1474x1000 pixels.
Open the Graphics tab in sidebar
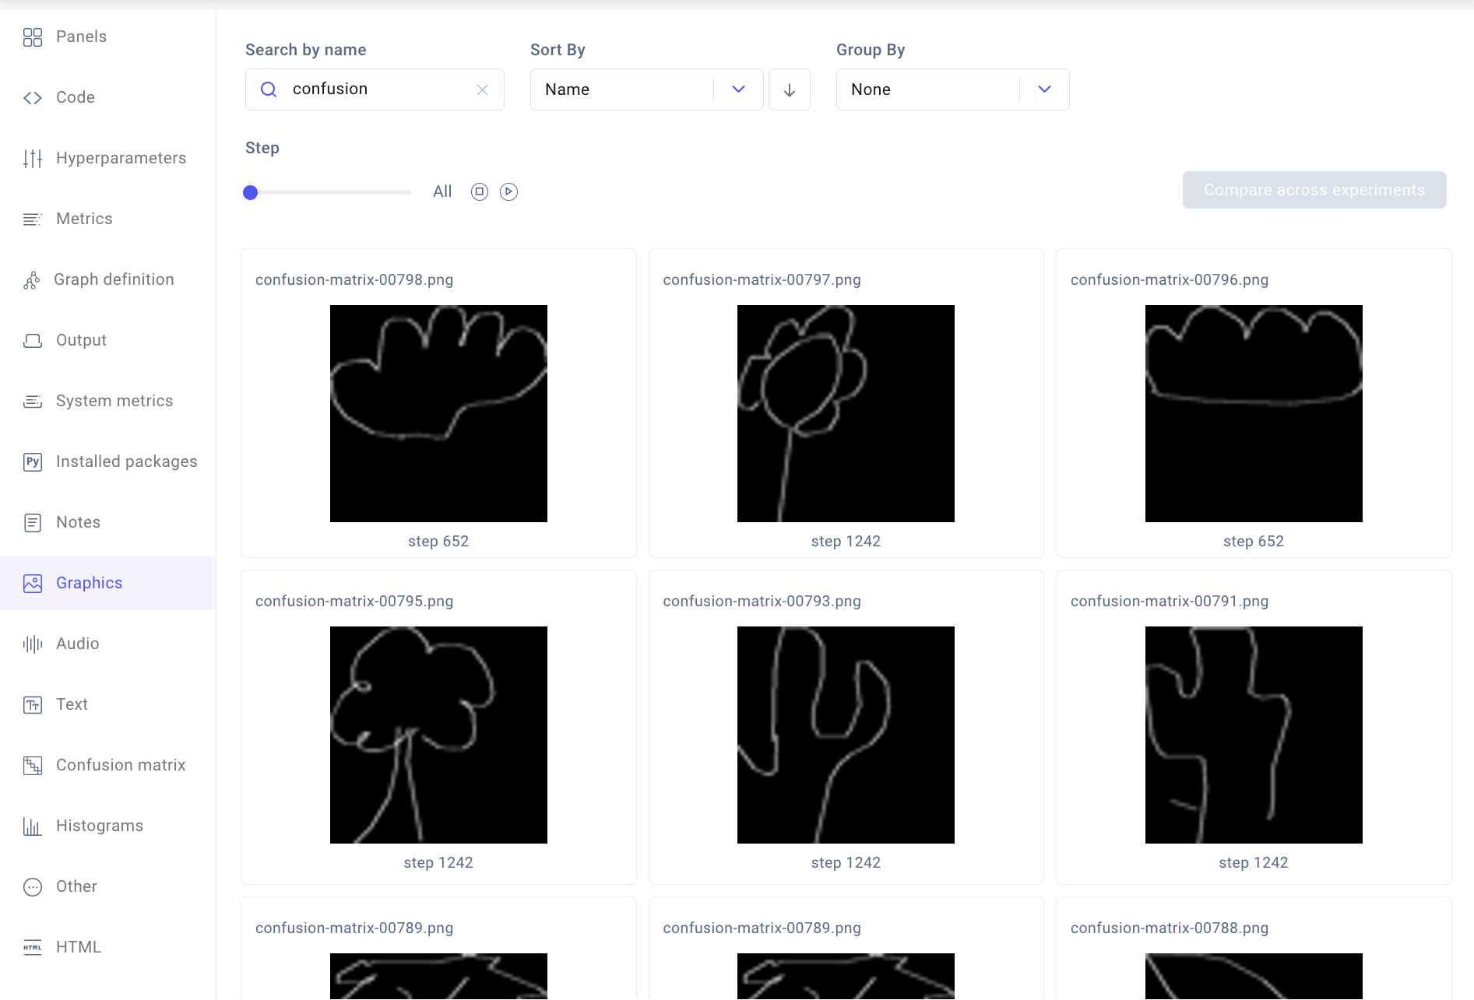(89, 583)
